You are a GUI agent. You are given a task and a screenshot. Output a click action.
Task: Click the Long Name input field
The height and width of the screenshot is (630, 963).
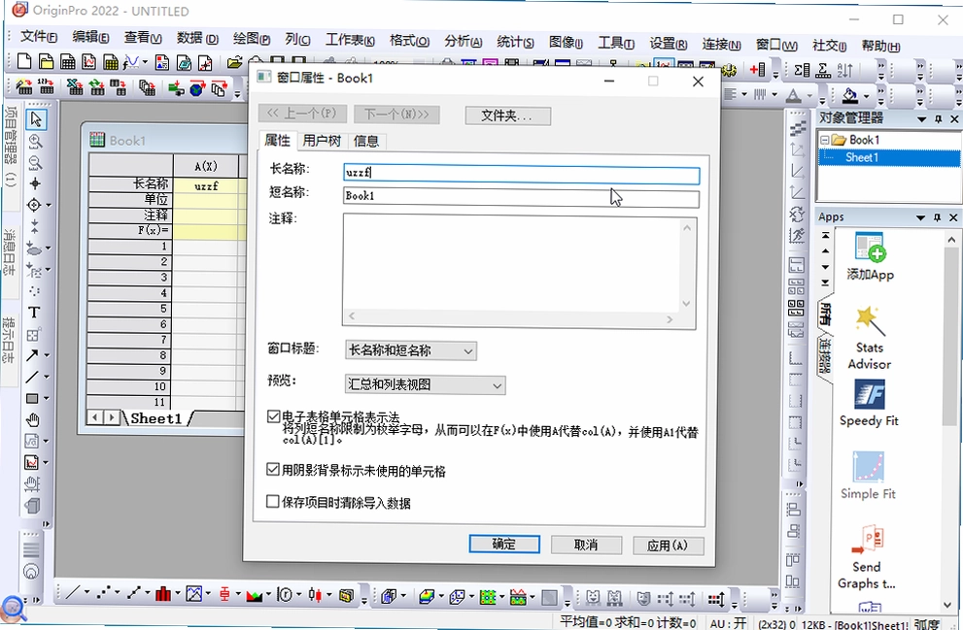[x=522, y=173]
